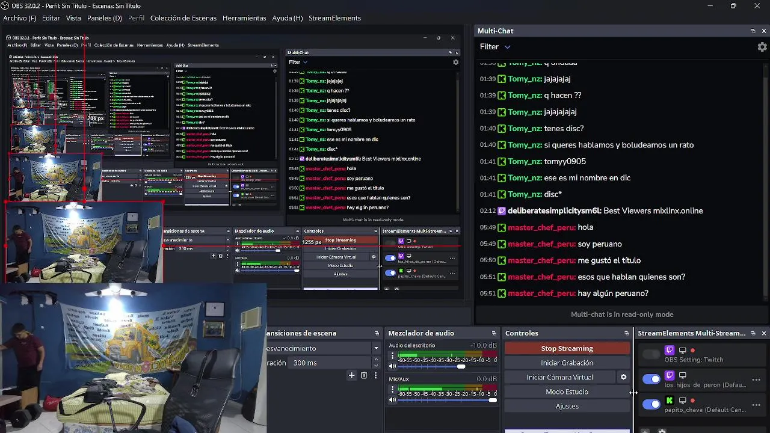Viewport: 770px width, 433px height.
Task: Click Audio del escritorio -10.0 dB value
Action: click(x=484, y=345)
